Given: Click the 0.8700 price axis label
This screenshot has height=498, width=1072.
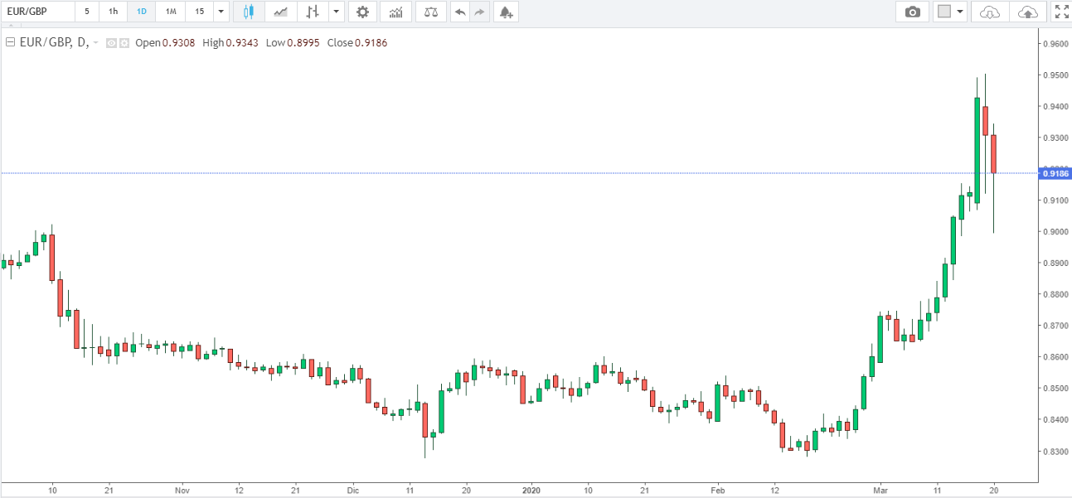Looking at the screenshot, I should click(1056, 326).
